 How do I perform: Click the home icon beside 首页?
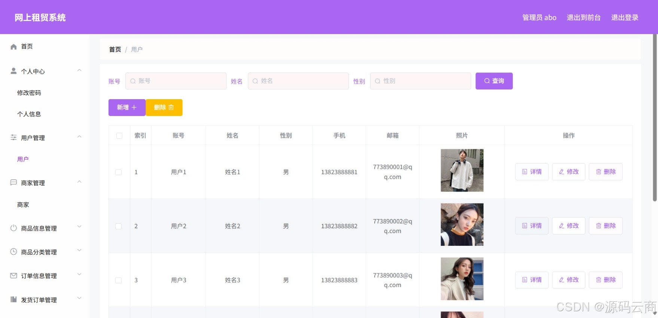point(13,46)
